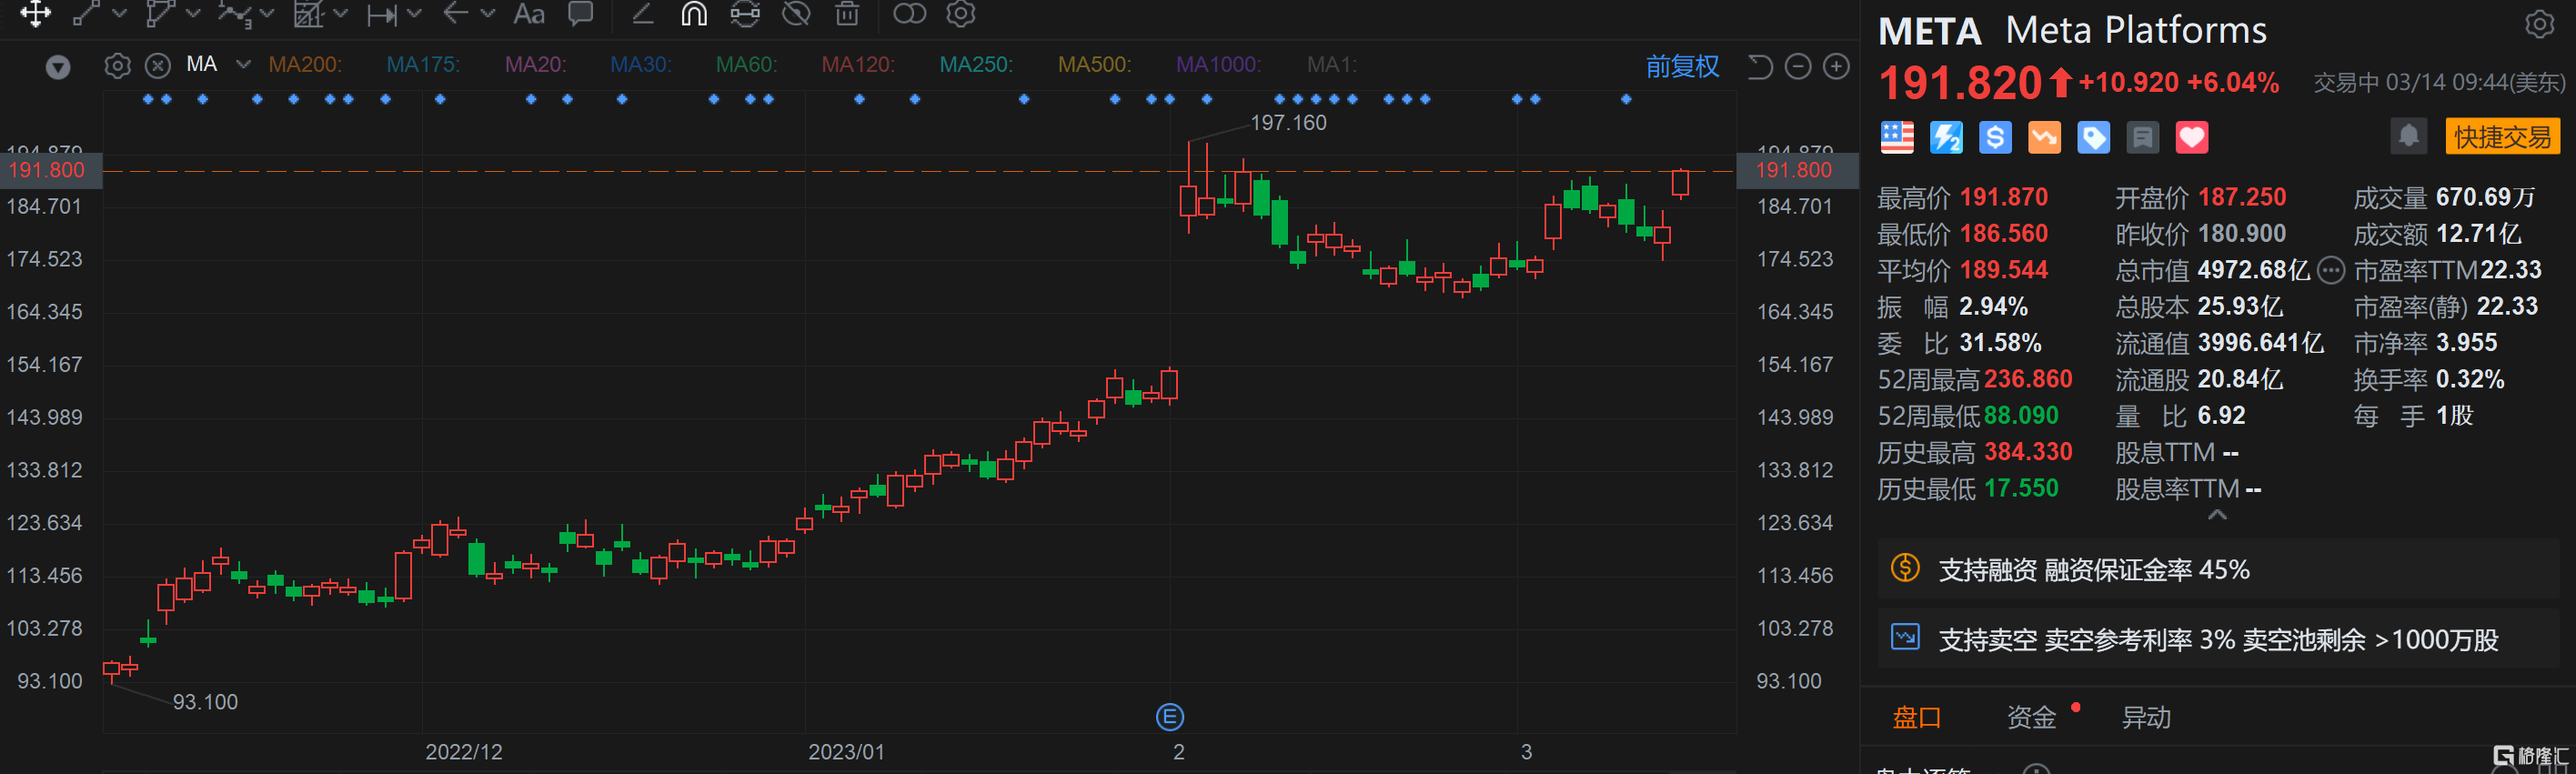
Task: Click the ellipsis next to 总市值
Action: point(2330,270)
